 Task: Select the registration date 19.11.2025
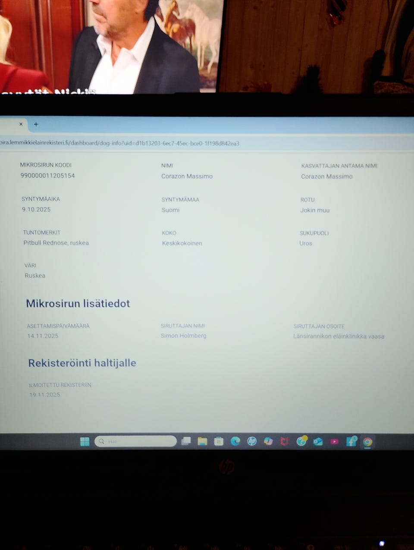(x=44, y=394)
